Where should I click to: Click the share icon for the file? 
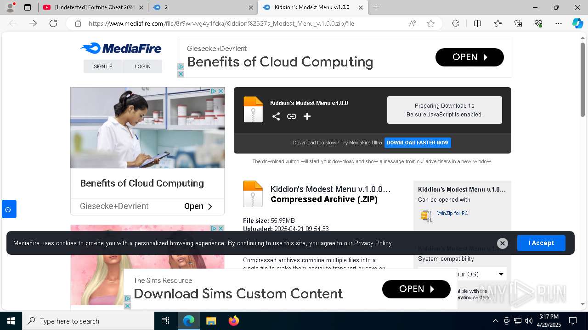pos(276,116)
